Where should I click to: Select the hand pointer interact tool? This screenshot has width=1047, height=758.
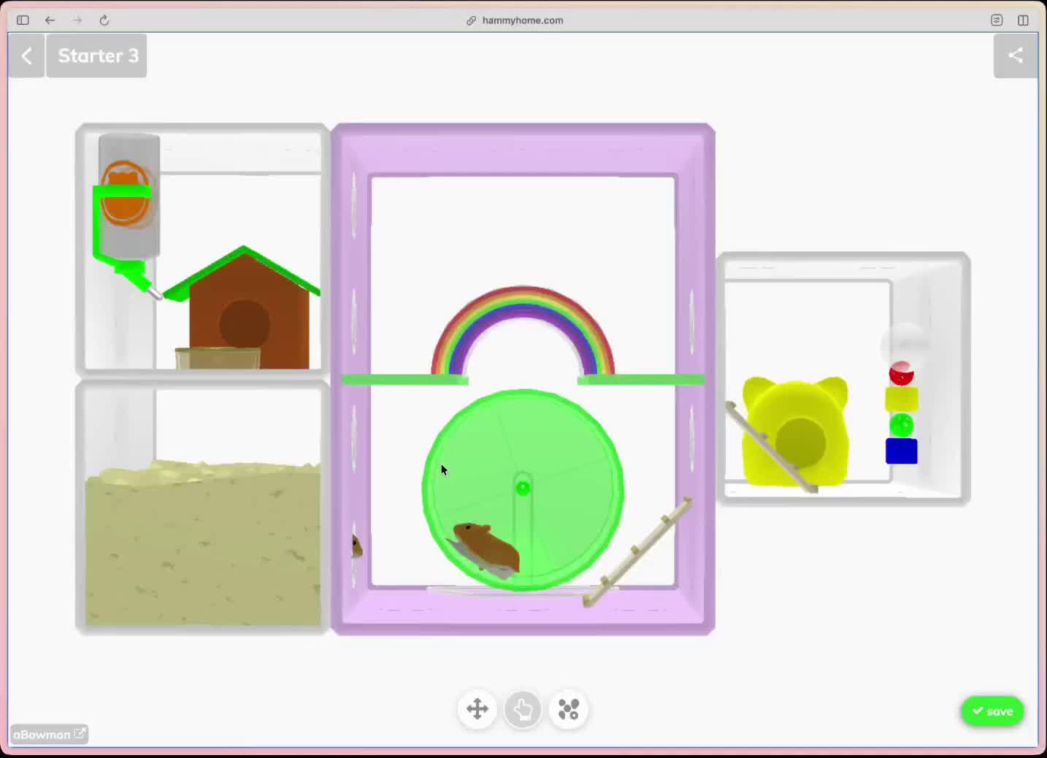(x=523, y=709)
